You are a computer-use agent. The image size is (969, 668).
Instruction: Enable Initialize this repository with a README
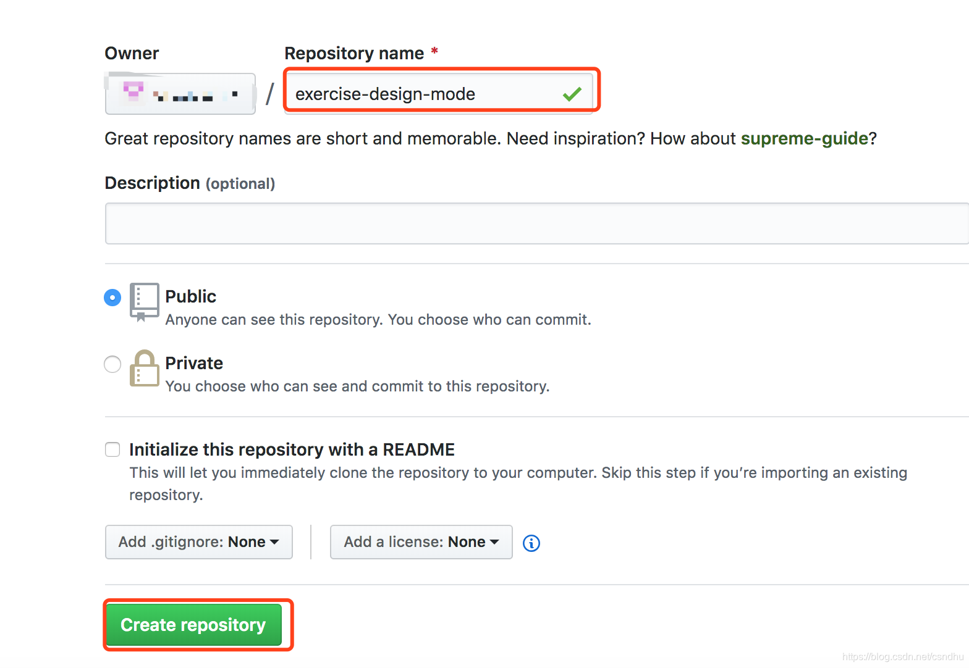tap(112, 449)
